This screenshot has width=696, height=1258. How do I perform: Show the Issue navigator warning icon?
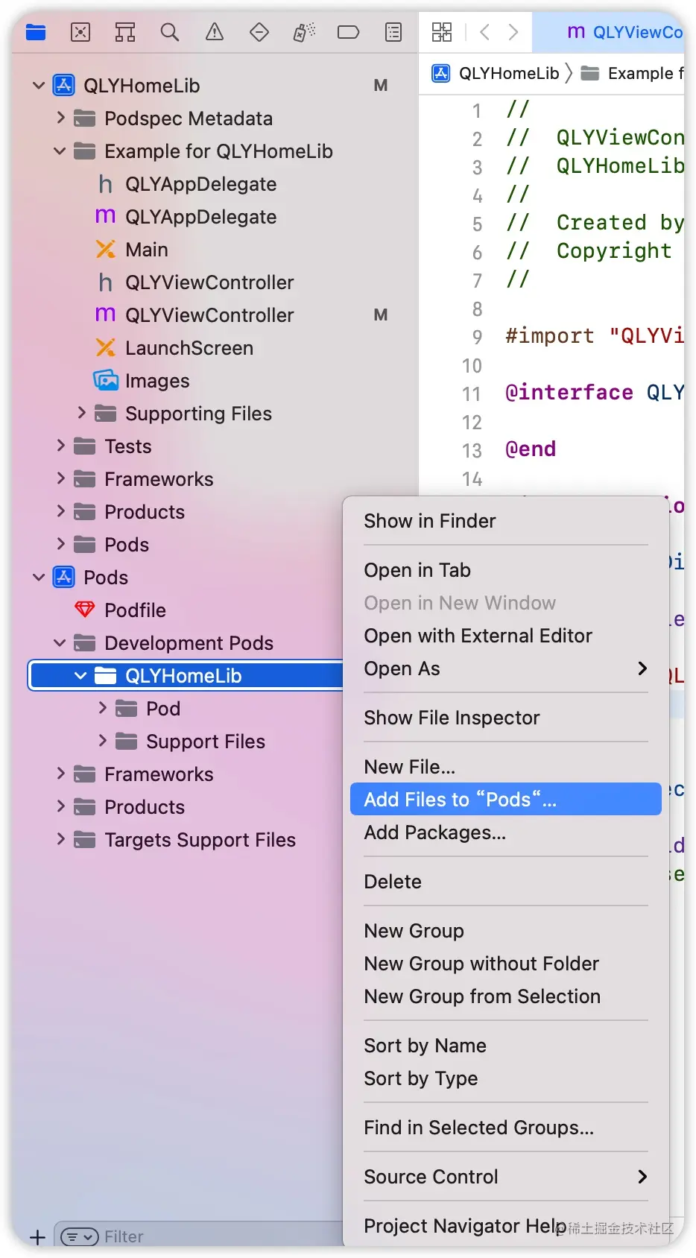(x=215, y=32)
